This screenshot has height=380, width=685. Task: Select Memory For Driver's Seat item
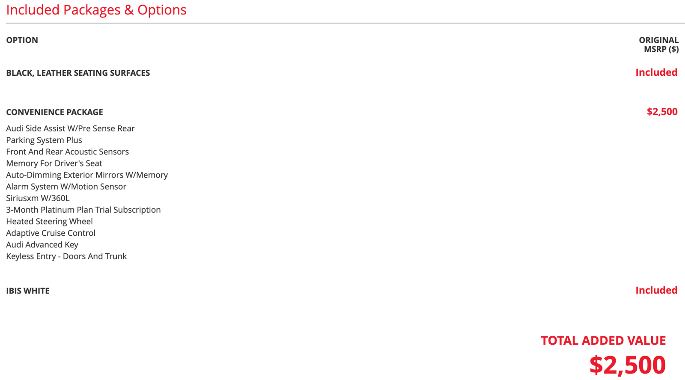pyautogui.click(x=54, y=163)
